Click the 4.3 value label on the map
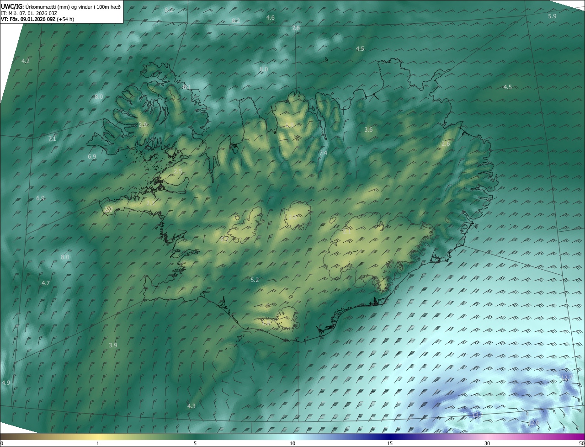Viewport: 585px width, 447px height. coord(191,406)
